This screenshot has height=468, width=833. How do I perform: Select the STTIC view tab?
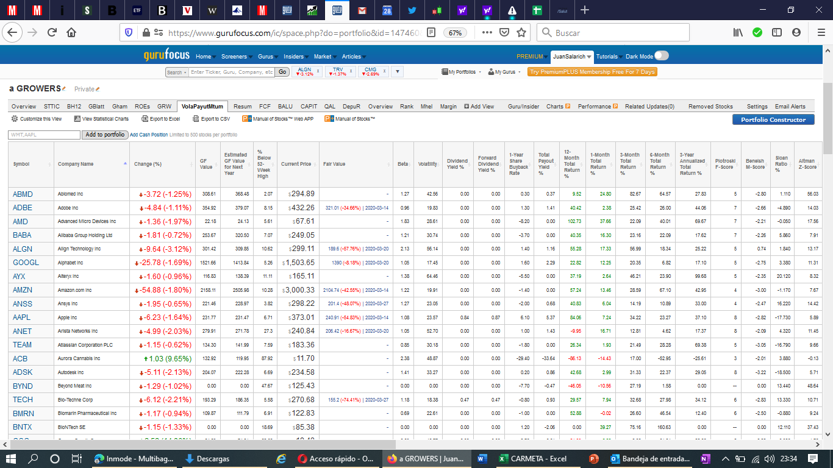(52, 106)
